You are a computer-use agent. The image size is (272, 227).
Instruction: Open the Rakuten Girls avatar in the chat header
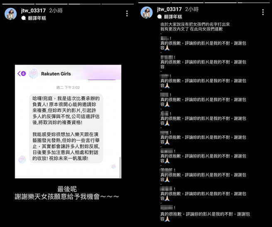pos(33,74)
